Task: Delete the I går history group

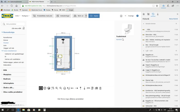Action: [x=176, y=51]
